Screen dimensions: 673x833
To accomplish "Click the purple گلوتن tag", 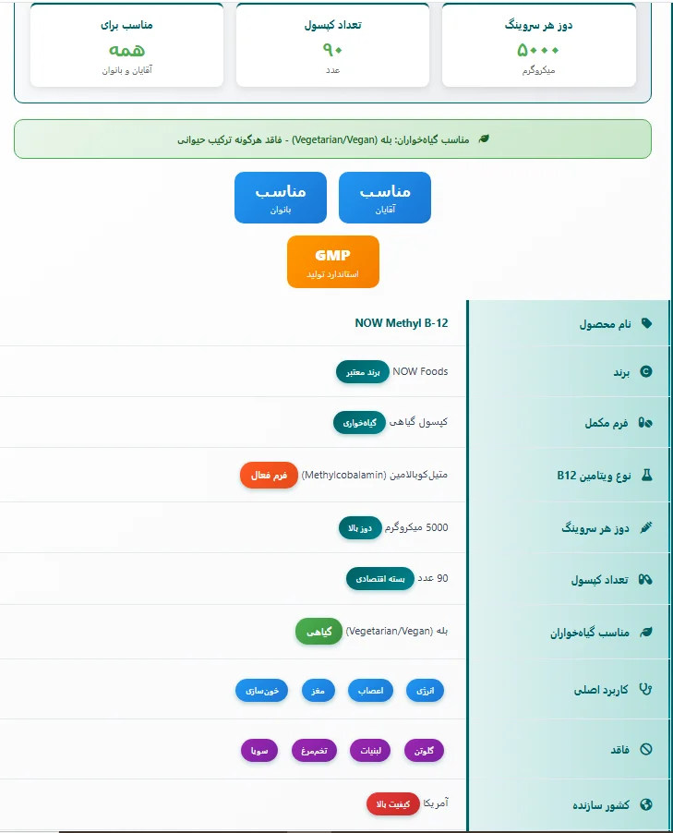I will 424,751.
